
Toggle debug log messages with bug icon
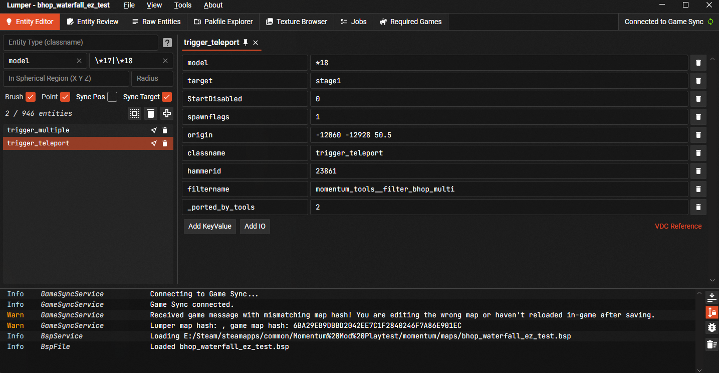(711, 328)
